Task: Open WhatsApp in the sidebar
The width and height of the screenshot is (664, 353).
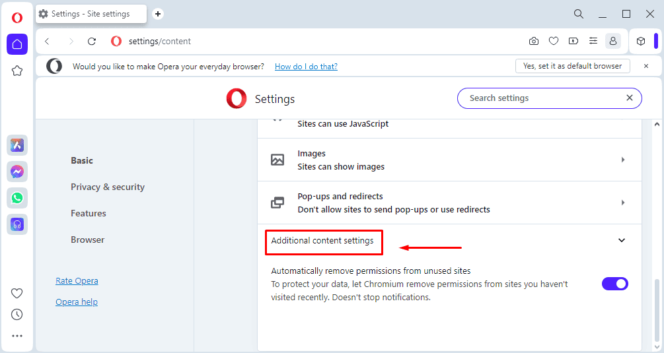Action: (x=17, y=198)
